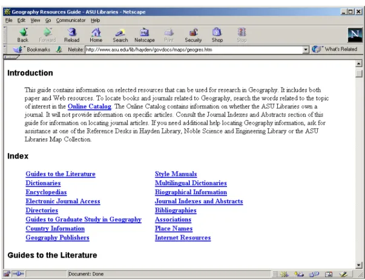Viewport: 365px width, 280px height.
Task: Open Address Book icon in the component bar
Action: 329,274
